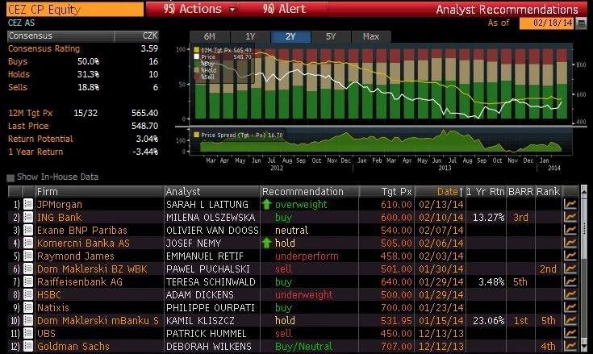Enable Show In-House Data checkbox

tap(10, 177)
